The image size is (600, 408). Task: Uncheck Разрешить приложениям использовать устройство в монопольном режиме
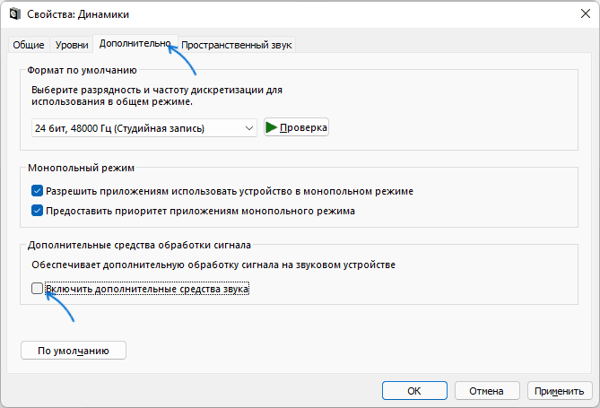[x=37, y=191]
